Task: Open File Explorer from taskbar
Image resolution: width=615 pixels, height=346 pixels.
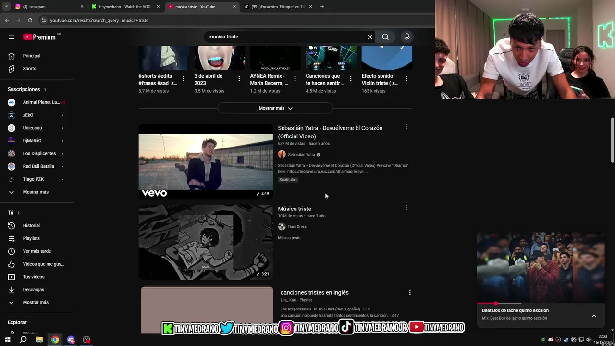Action: [x=39, y=340]
